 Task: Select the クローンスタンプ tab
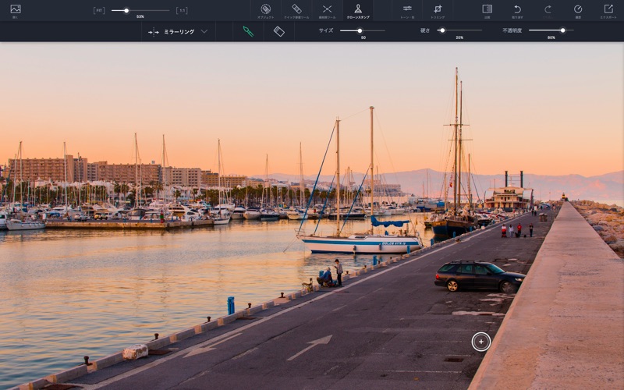point(357,10)
